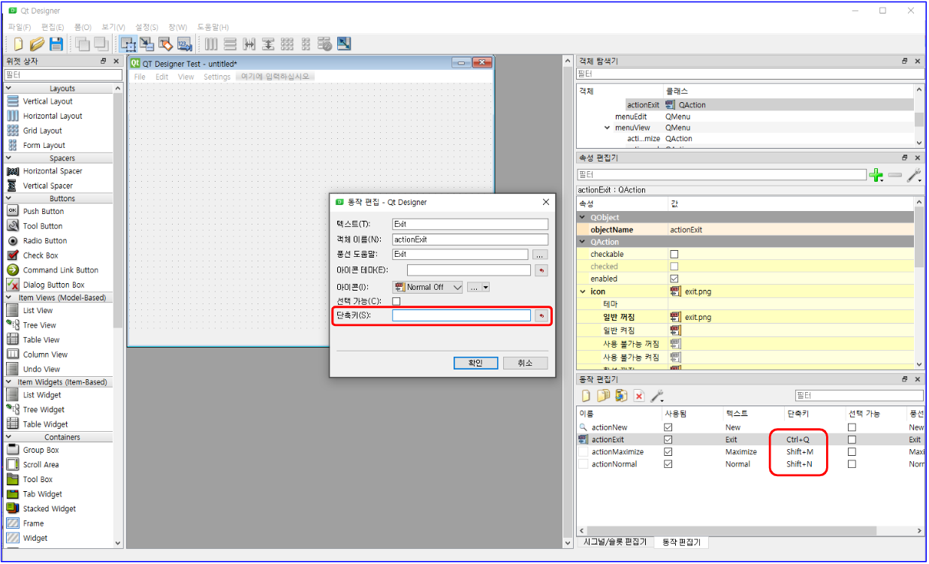This screenshot has width=929, height=564.
Task: Check 선택 가능 for actionNew row
Action: (852, 427)
